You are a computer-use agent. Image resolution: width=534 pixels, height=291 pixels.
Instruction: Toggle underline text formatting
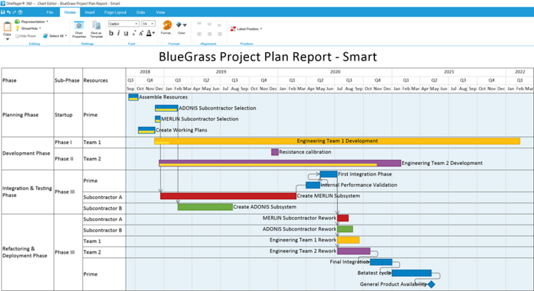click(x=126, y=33)
